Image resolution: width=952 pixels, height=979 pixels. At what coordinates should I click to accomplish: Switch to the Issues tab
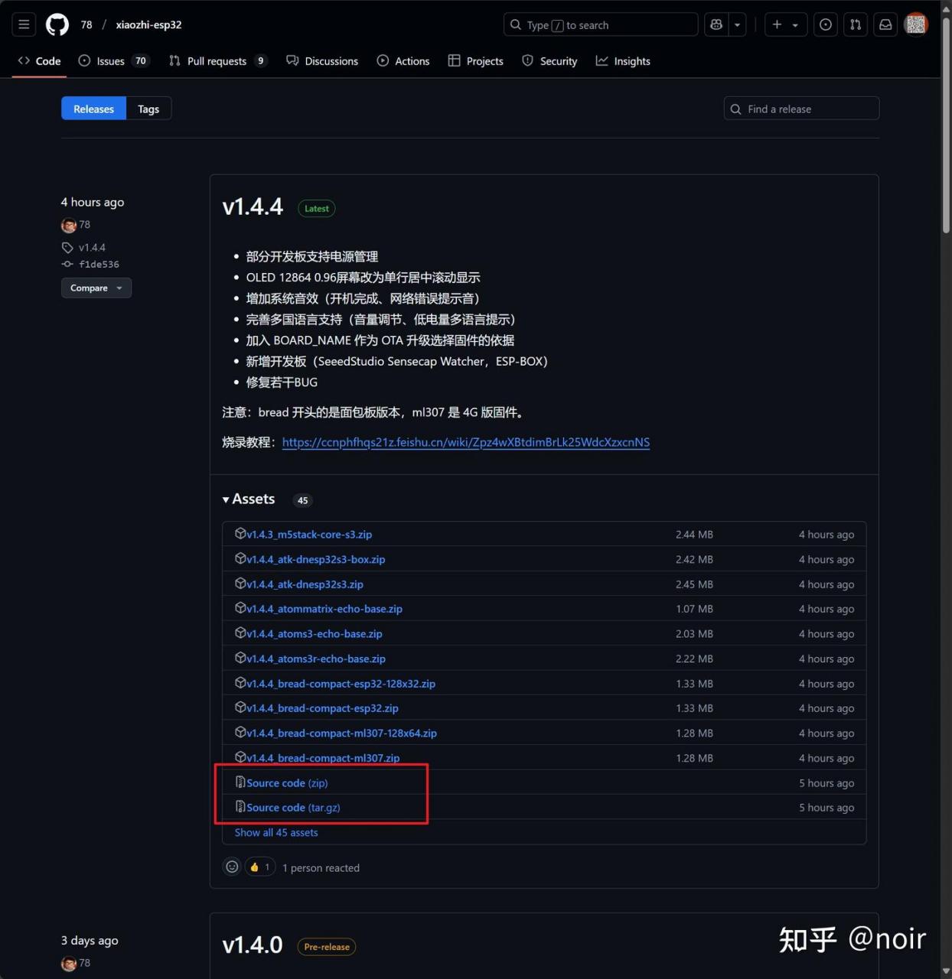click(x=113, y=61)
